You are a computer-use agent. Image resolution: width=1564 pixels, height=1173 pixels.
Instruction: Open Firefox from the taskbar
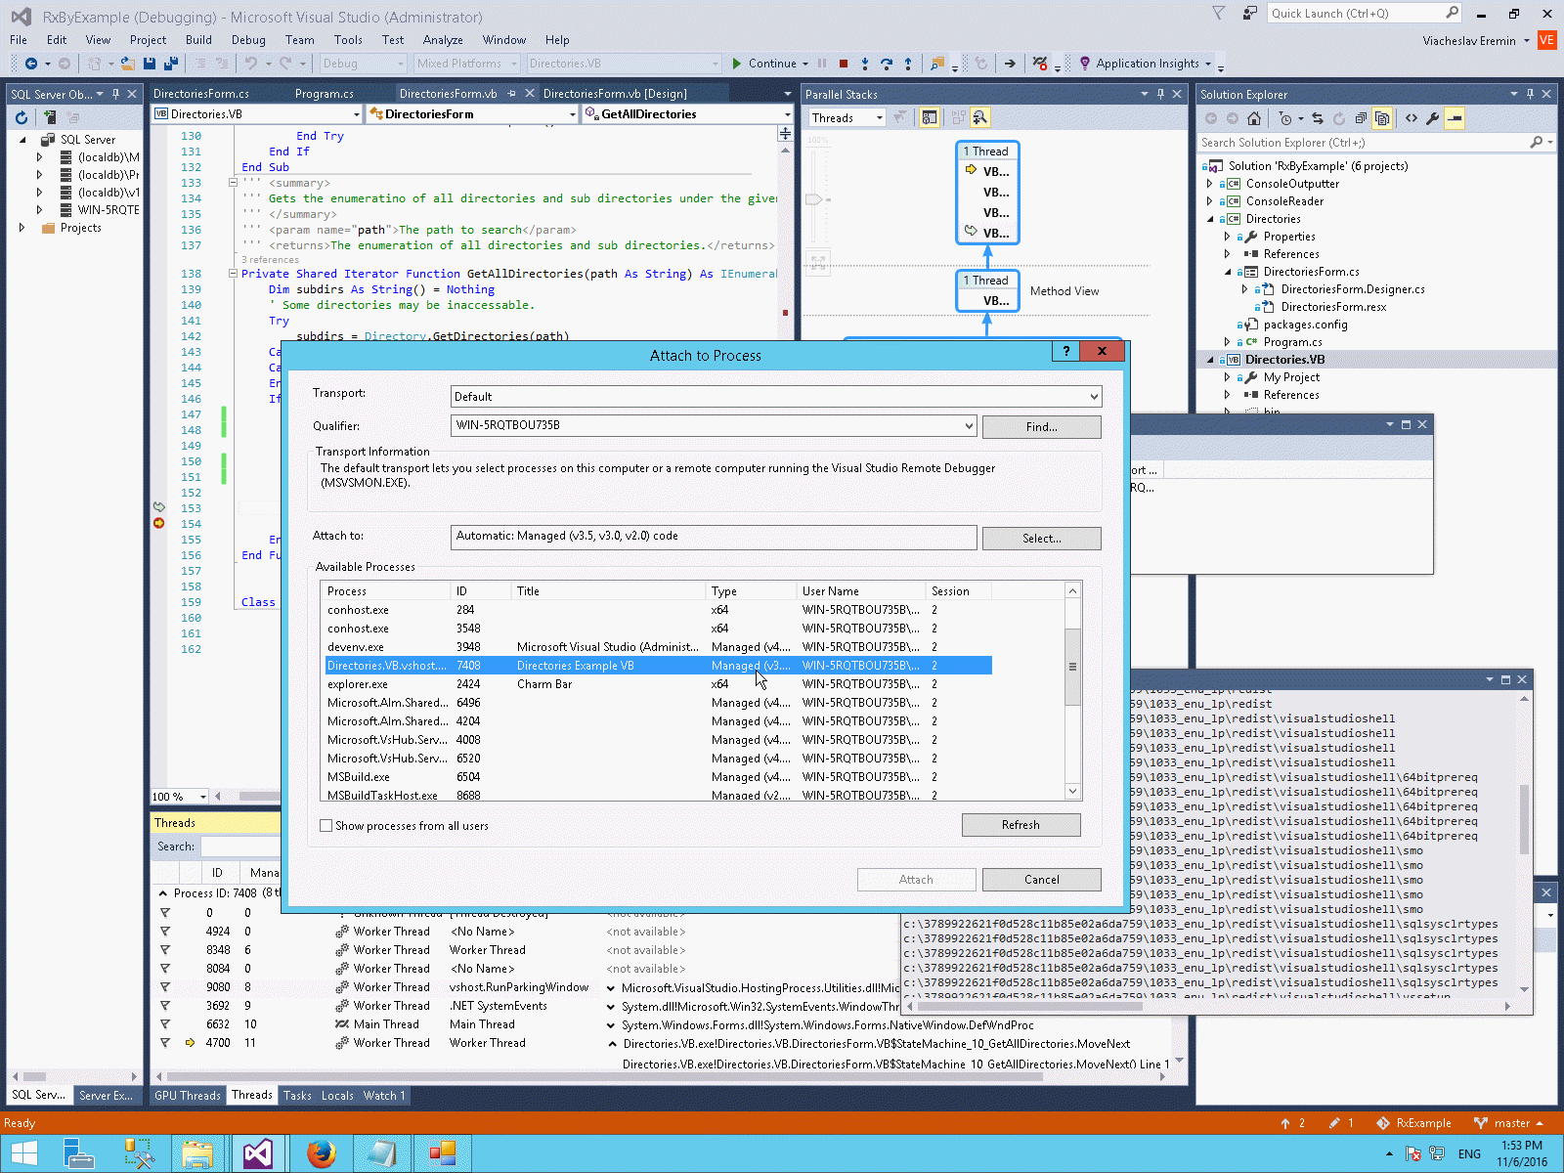point(320,1153)
